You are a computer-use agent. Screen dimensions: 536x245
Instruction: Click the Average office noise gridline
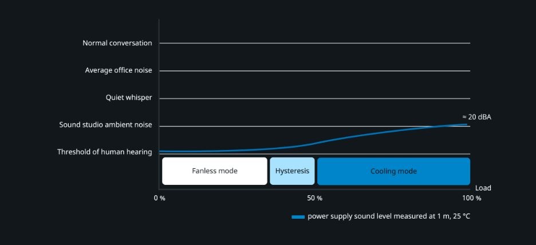315,71
